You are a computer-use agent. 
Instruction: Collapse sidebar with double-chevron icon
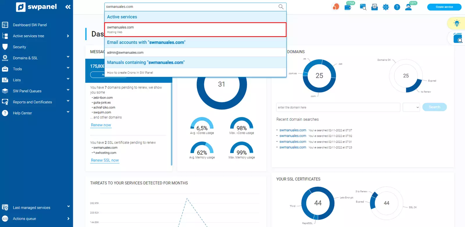(68, 7)
